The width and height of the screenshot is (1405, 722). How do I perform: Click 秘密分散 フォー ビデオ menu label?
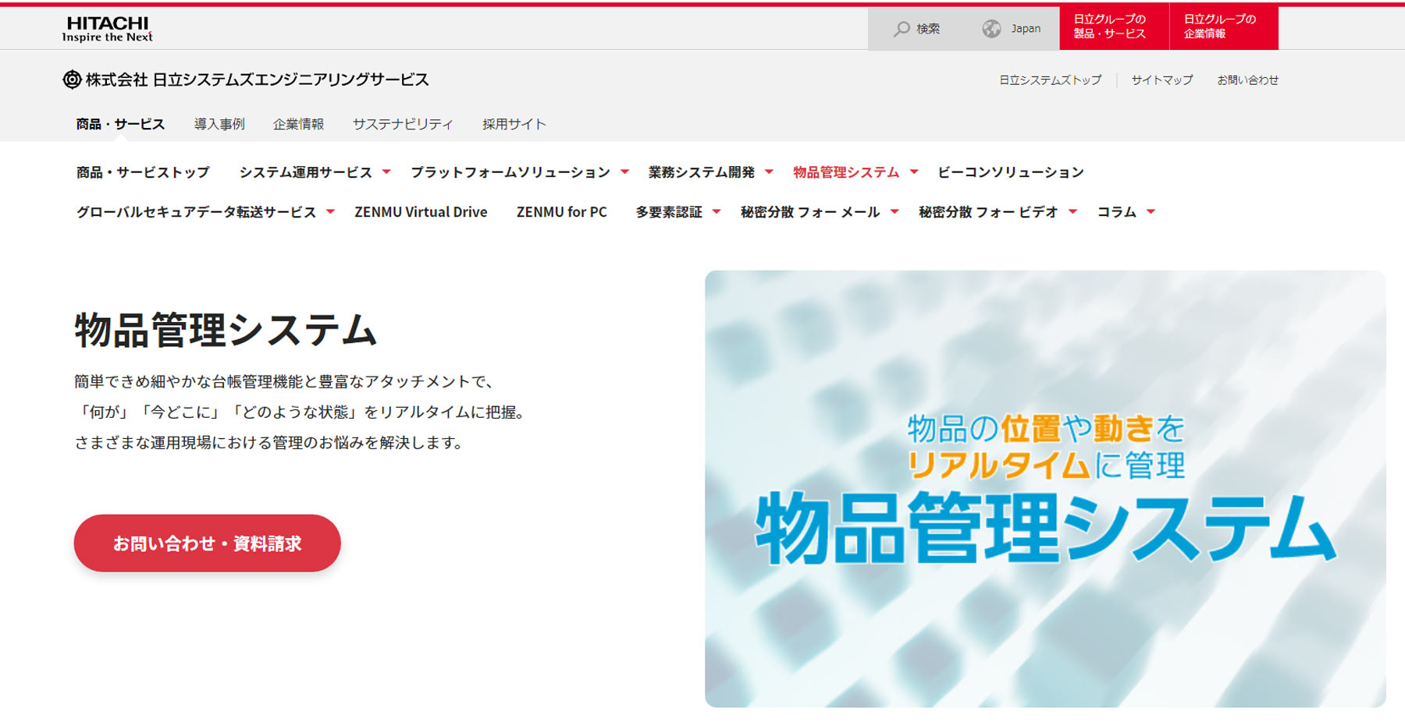pos(988,212)
